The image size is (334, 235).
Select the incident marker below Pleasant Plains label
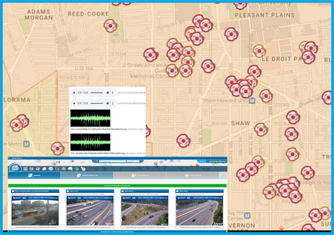pos(231,34)
